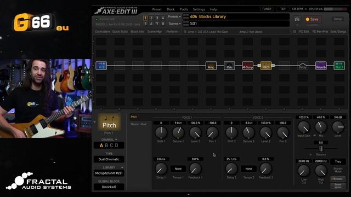Image resolution: width=351 pixels, height=197 pixels.
Task: Open the Tempo 1 None dropdown
Action: click(x=178, y=169)
